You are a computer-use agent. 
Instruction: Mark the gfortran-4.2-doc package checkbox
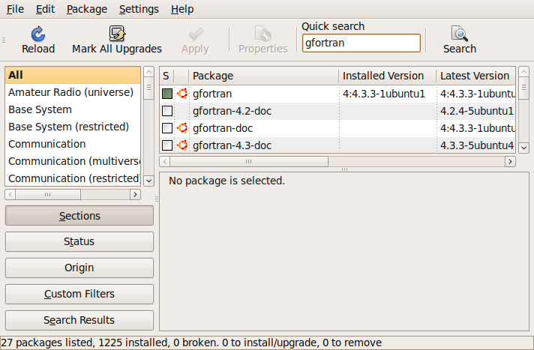[x=167, y=111]
